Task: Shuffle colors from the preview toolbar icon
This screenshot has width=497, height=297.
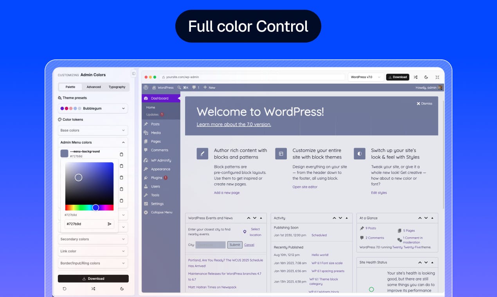Action: pos(416,77)
